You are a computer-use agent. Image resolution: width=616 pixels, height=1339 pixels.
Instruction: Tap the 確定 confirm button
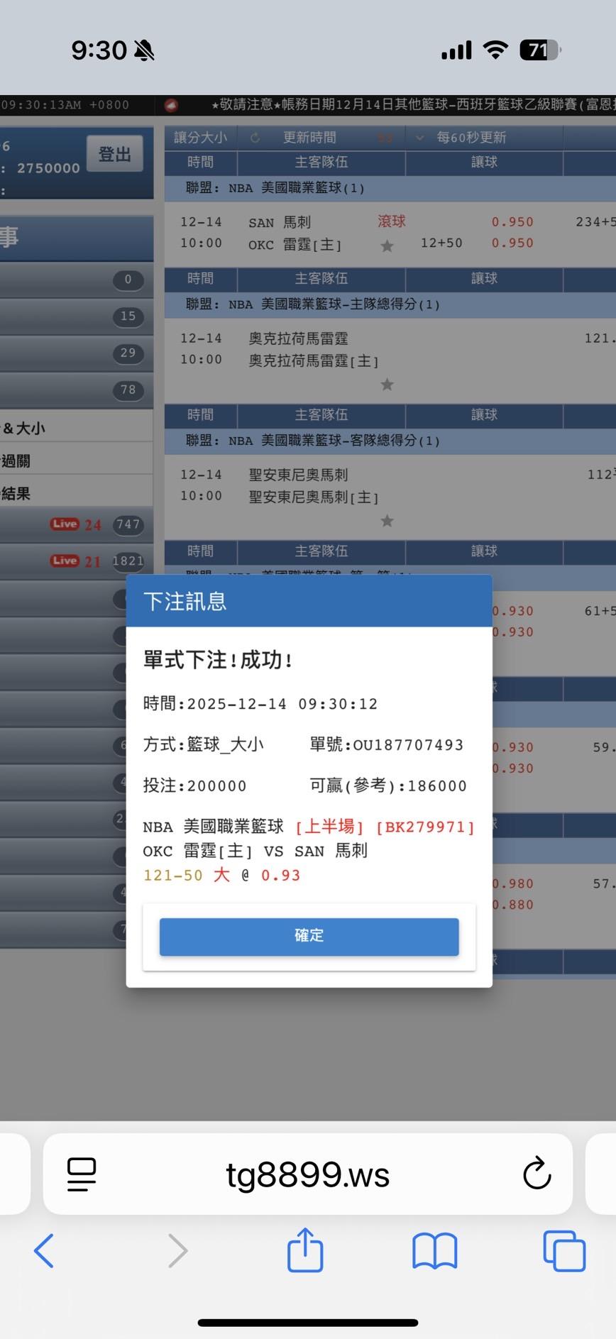[309, 936]
